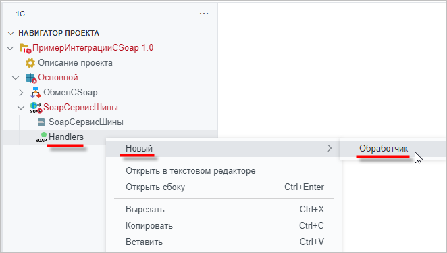
Task: Select Вырезать in the context menu
Action: [223, 209]
